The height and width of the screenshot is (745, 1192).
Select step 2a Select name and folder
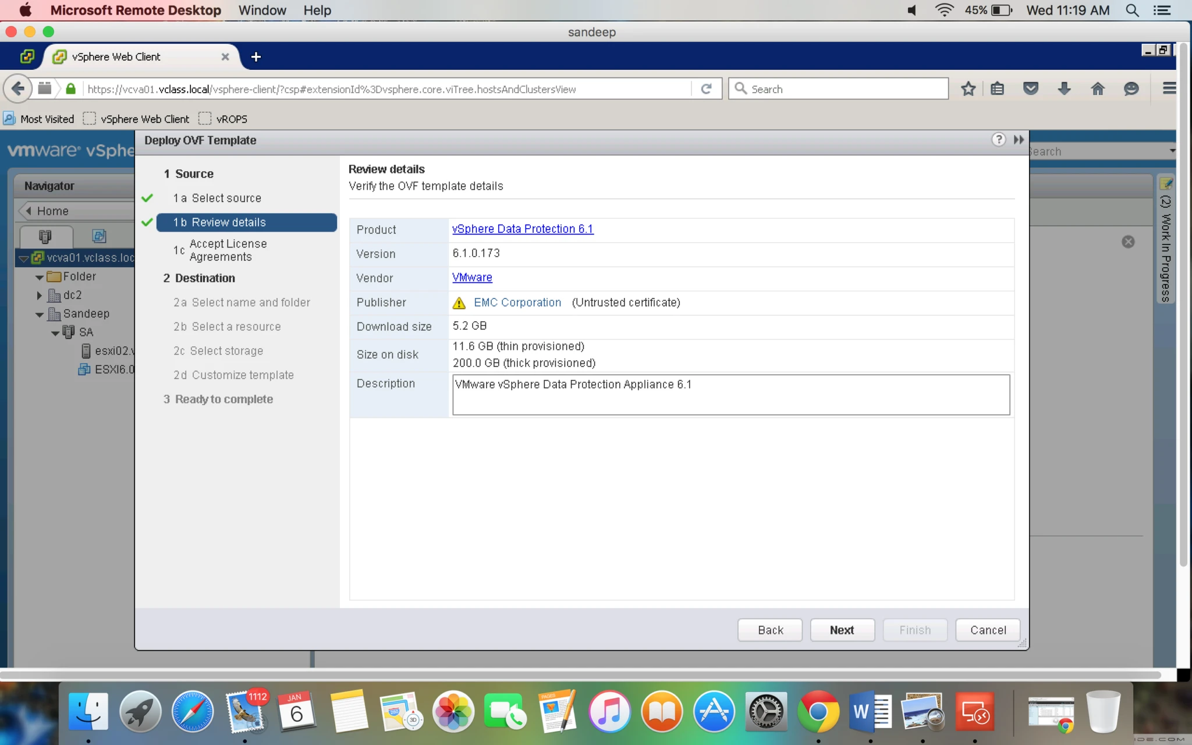pos(242,302)
